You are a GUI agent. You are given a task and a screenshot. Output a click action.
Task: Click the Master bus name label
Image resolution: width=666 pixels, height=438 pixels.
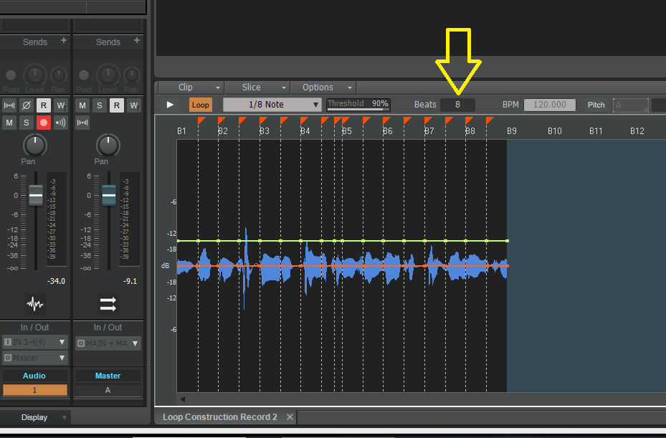point(108,376)
